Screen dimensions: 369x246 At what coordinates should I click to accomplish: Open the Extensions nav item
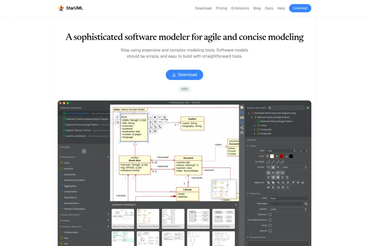coord(240,8)
